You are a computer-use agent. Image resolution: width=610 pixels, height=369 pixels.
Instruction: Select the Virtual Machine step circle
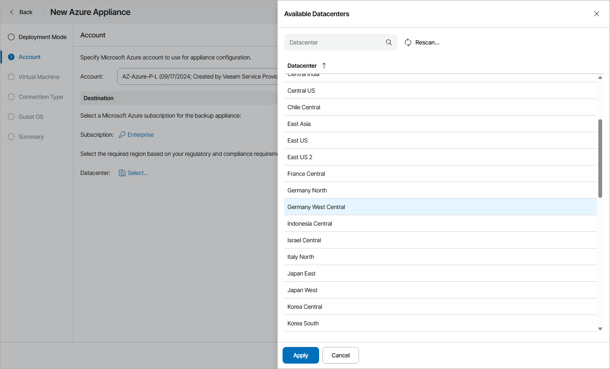click(11, 76)
